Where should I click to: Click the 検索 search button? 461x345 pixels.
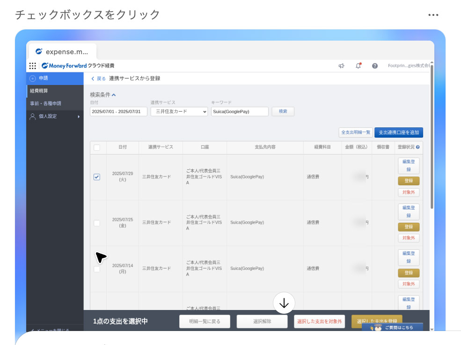[x=283, y=111]
